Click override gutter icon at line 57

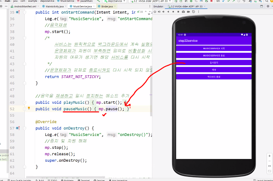[18, 128]
